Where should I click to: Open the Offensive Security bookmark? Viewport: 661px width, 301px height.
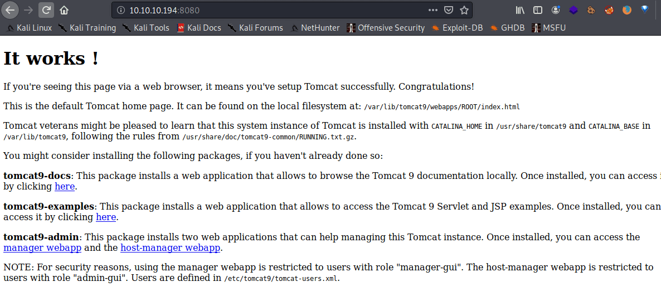point(385,28)
